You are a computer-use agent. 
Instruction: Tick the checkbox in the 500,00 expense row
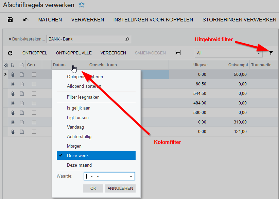click(x=34, y=113)
